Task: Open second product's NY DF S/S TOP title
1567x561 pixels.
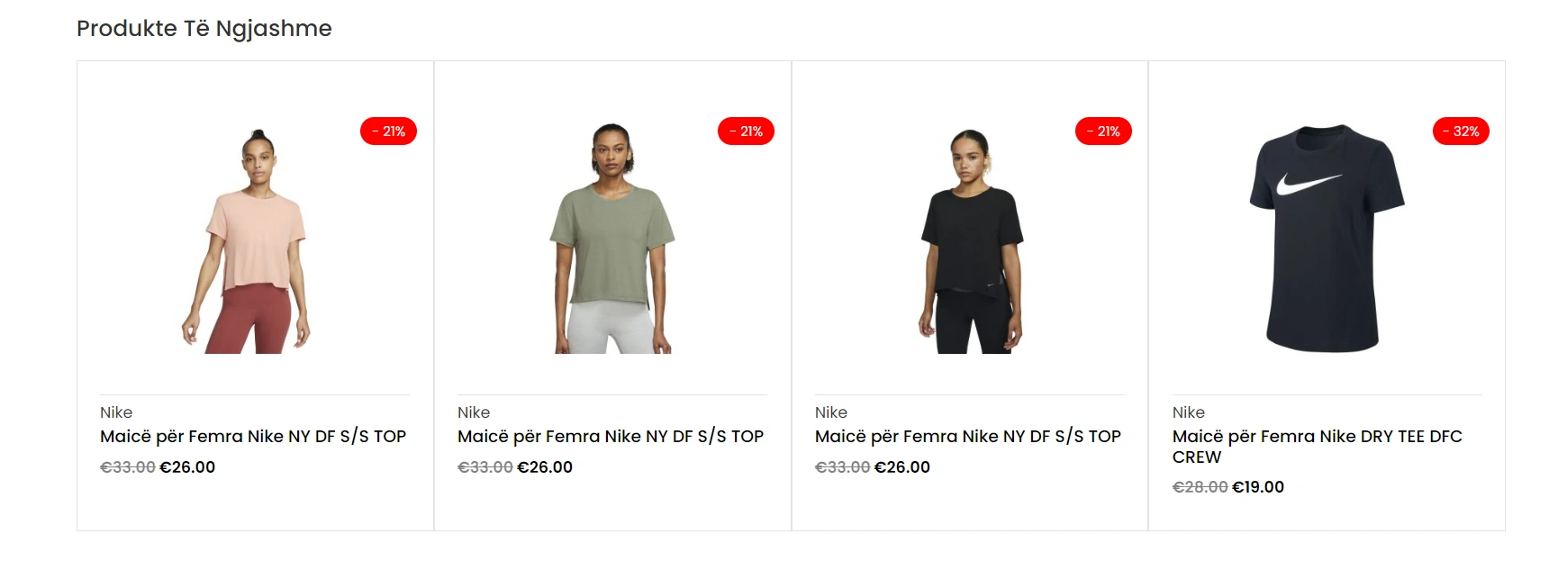Action: tap(611, 437)
